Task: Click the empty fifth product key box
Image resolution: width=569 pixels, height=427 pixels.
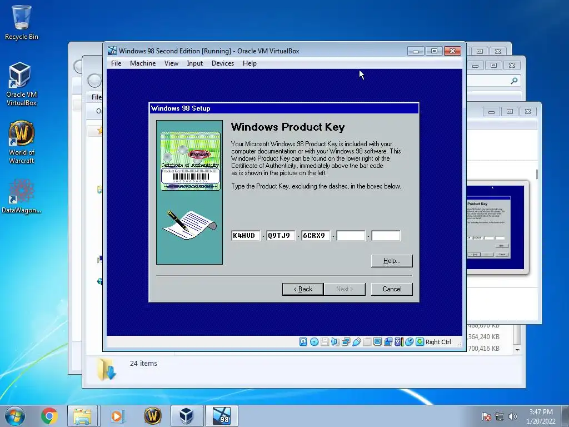Action: (x=386, y=236)
